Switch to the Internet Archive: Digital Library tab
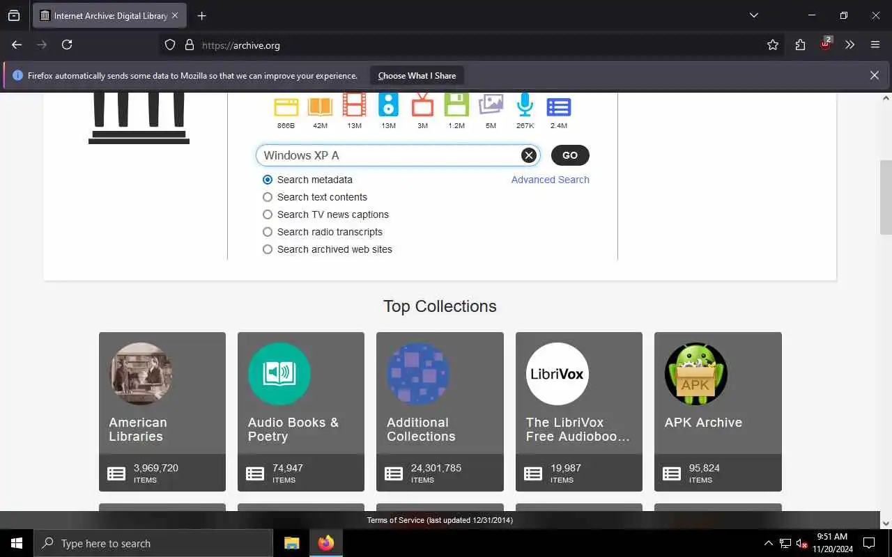892x557 pixels. (109, 15)
